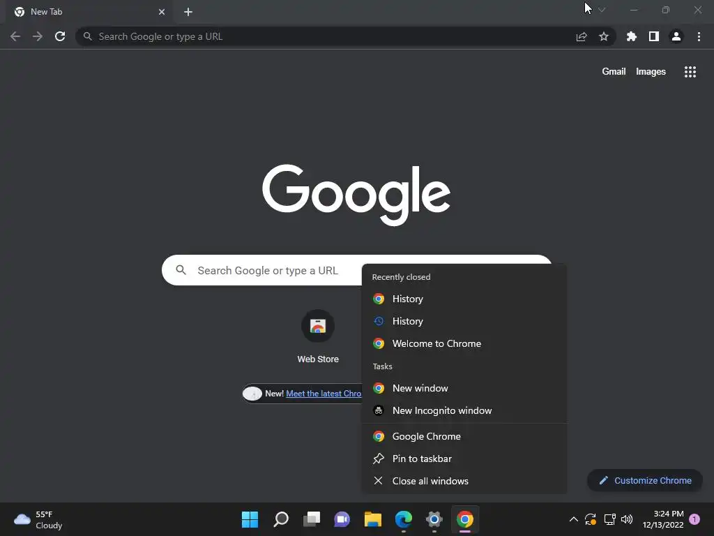The height and width of the screenshot is (536, 714).
Task: Click the search tabs chevron in title bar
Action: click(602, 10)
